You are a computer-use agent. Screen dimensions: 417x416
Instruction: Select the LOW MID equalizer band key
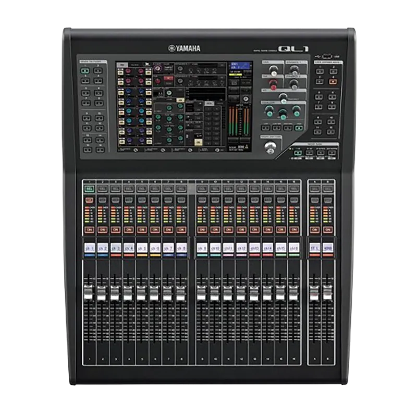[x=277, y=128]
